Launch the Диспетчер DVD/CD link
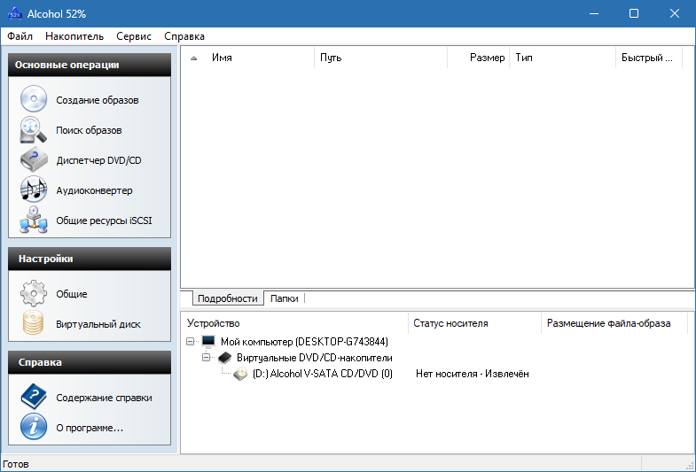 98,160
